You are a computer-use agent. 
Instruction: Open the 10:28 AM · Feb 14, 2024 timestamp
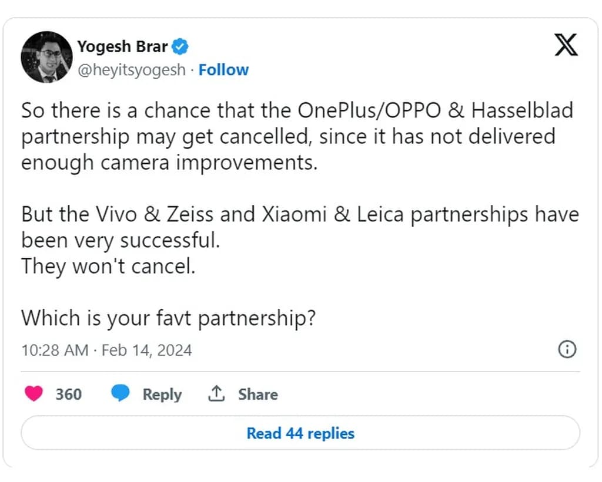(106, 350)
